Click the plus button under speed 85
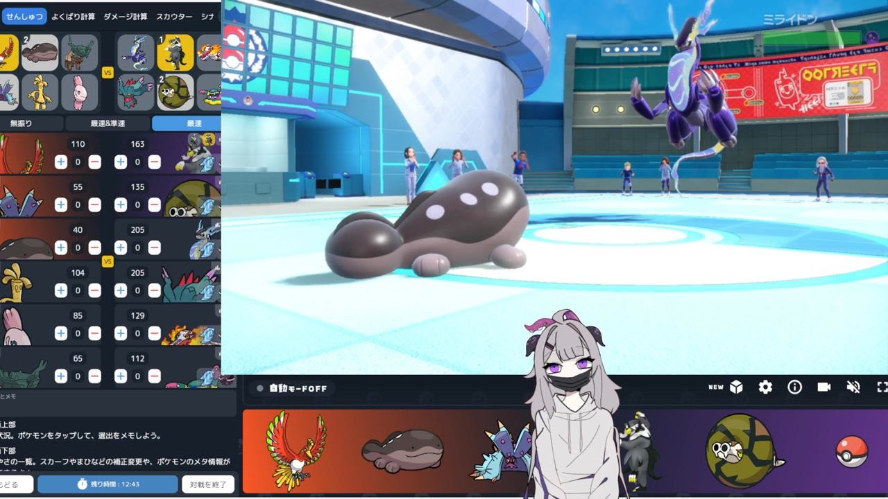 61,333
